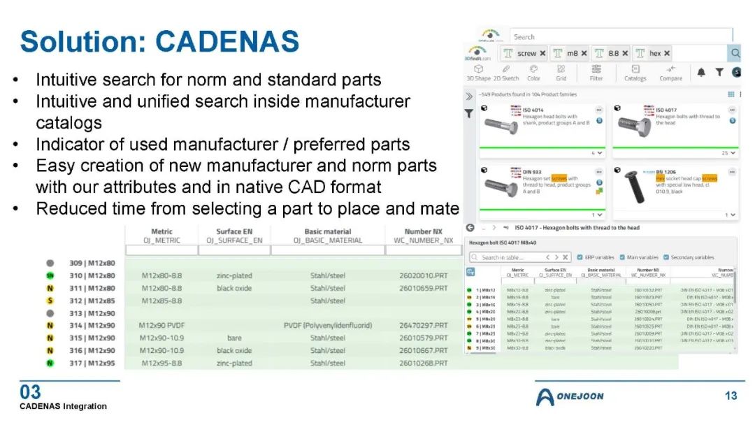
Task: Remove the 'm8' search tag
Action: click(584, 53)
